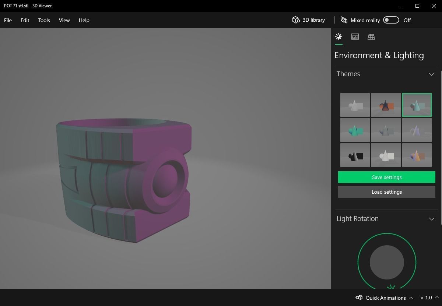The width and height of the screenshot is (442, 306).
Task: Click the Quick Animations label
Action: click(386, 298)
